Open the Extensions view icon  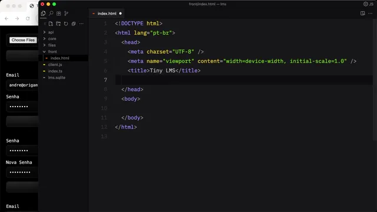tap(59, 14)
